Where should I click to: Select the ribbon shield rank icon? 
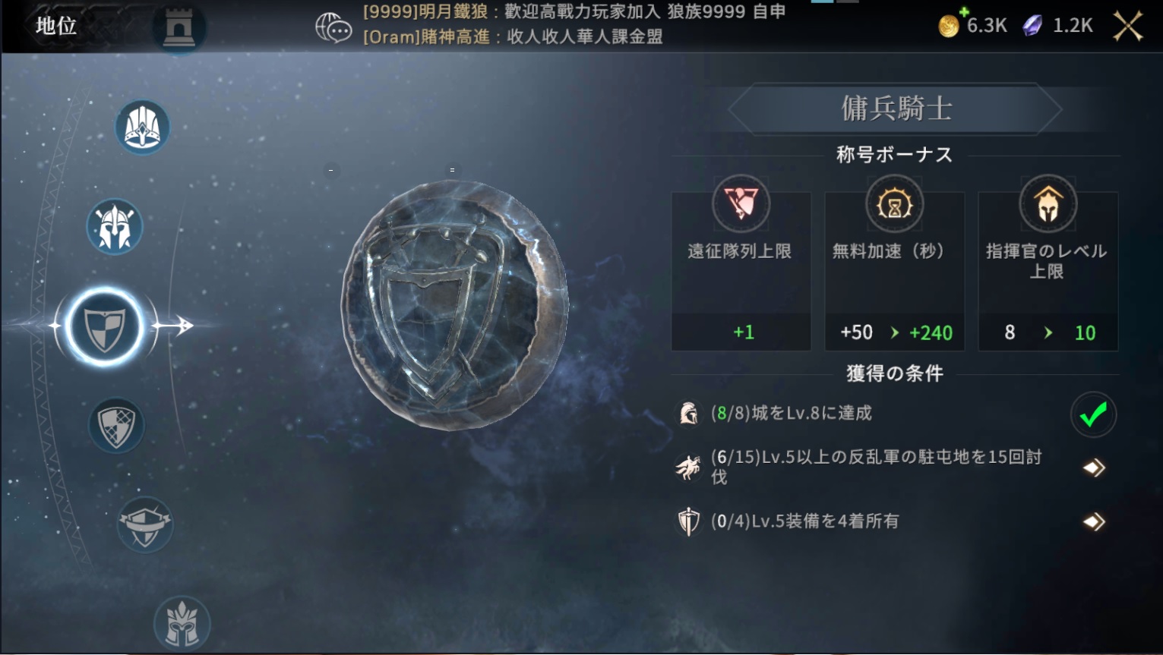(145, 524)
